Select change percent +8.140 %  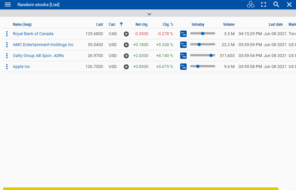coord(164,55)
